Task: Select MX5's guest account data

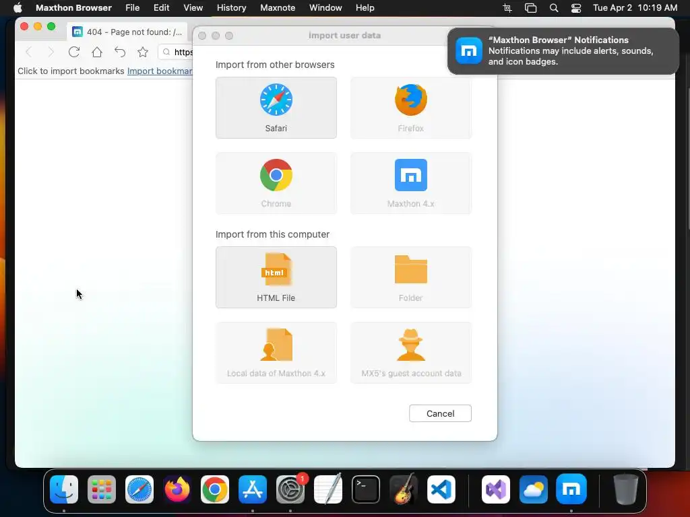Action: [410, 353]
